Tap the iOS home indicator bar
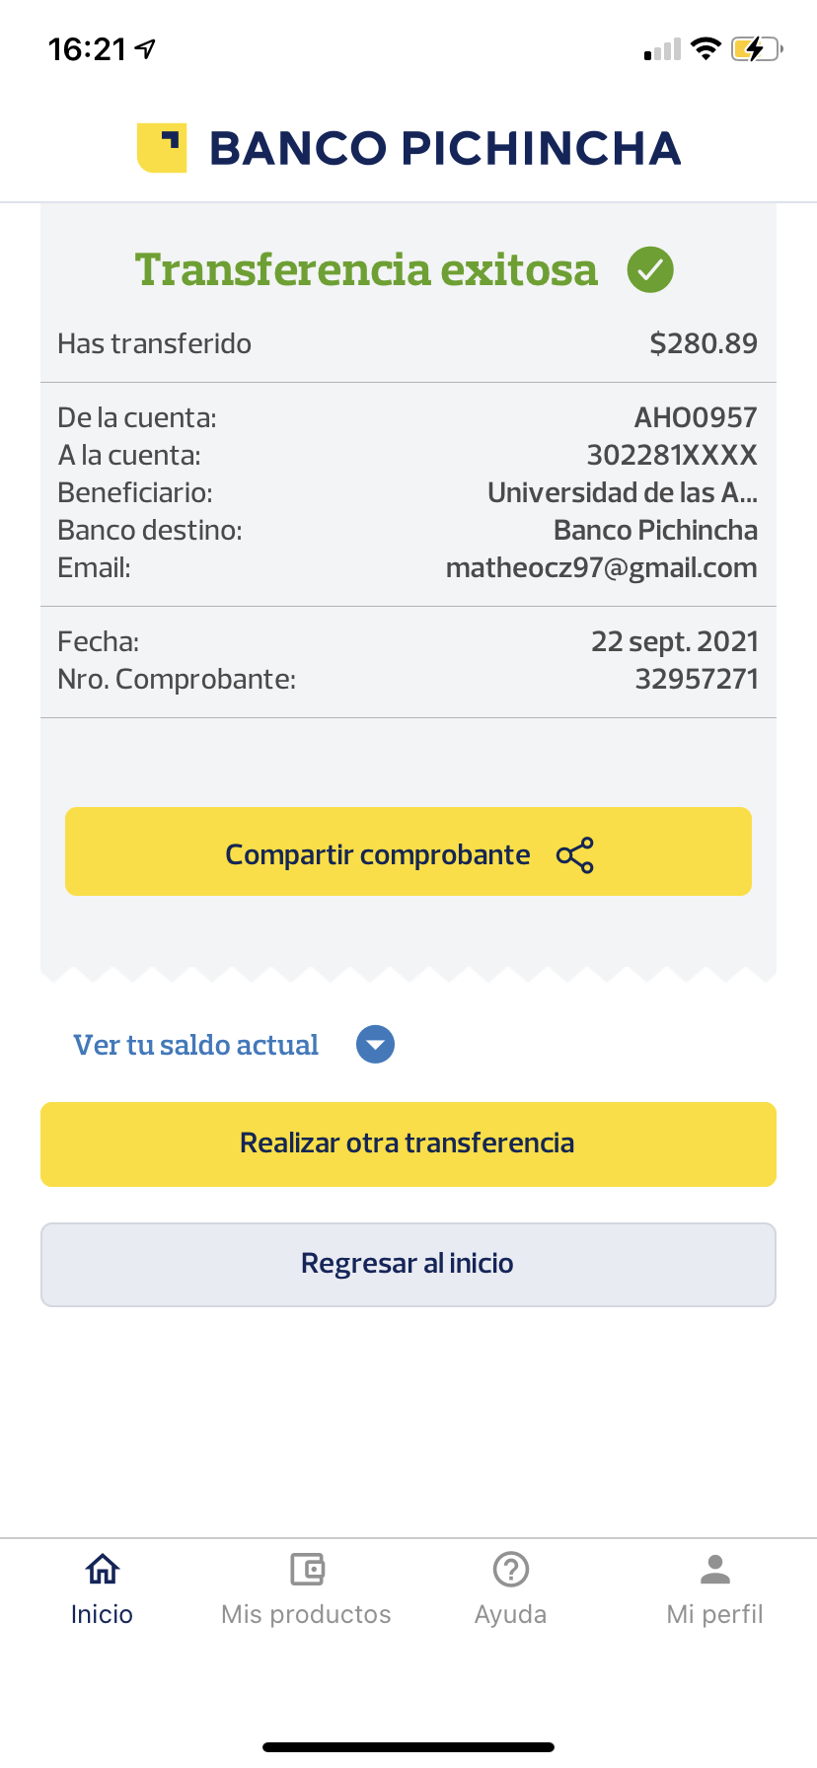Screen dimensions: 817x1768 (408, 1747)
